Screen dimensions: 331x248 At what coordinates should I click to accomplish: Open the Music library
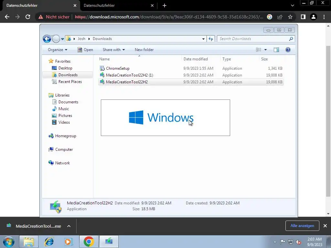point(64,109)
